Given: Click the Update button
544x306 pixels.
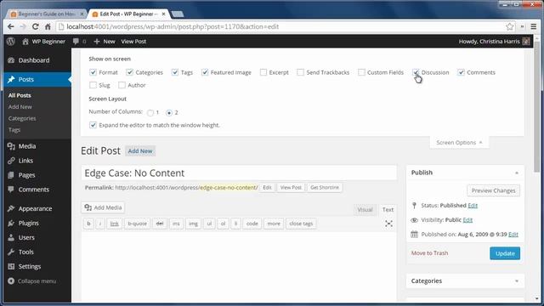Looking at the screenshot, I should click(505, 253).
